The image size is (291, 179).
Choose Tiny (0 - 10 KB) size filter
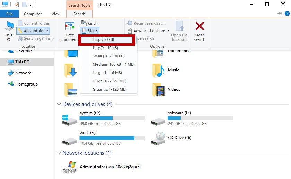(109, 48)
